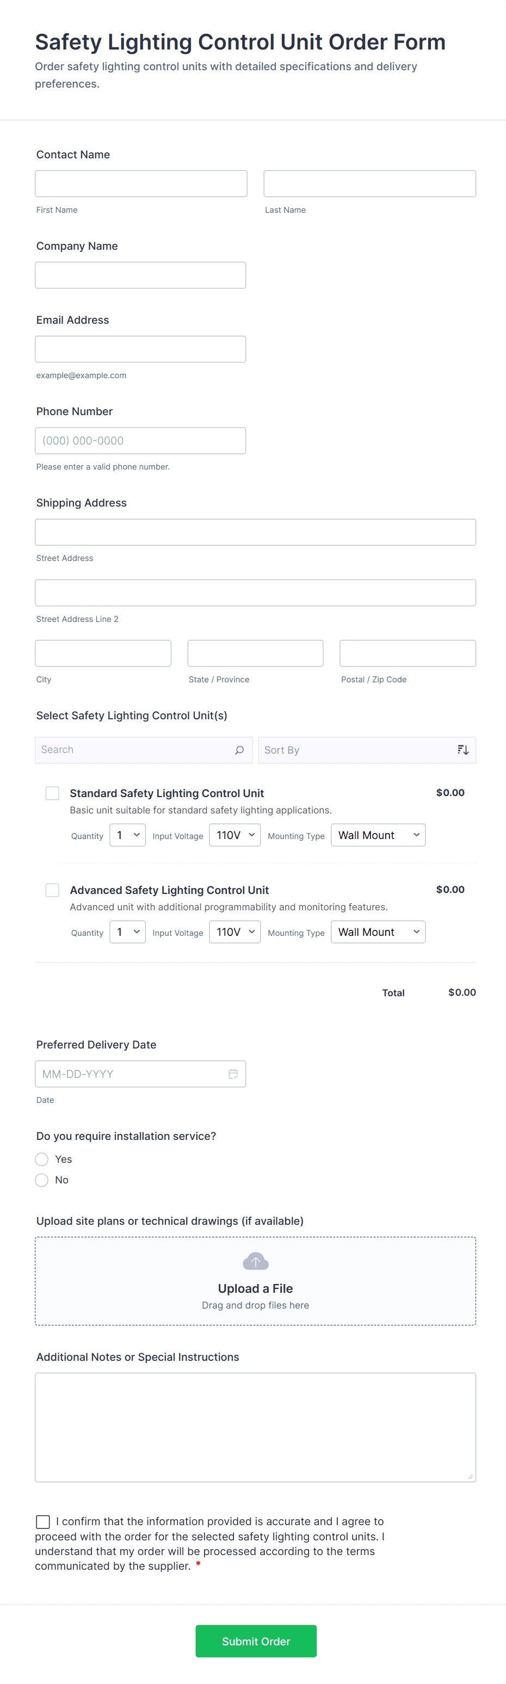
Task: Click the Postal / Zip Code field
Action: (408, 653)
